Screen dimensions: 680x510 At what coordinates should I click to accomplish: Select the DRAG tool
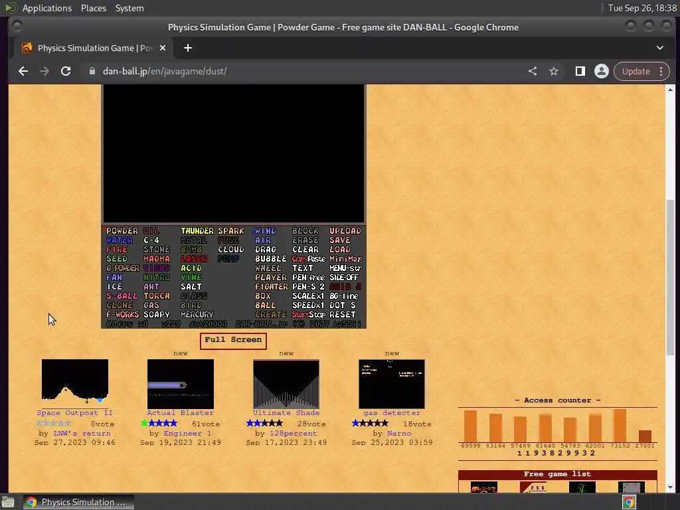point(266,250)
